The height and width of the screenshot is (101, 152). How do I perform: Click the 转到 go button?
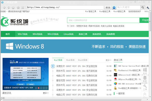108,8
